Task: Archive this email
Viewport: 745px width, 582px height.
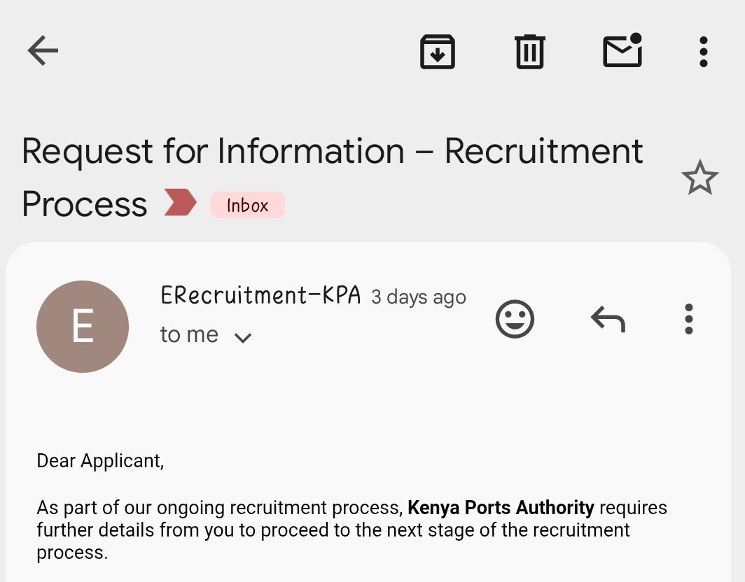Action: click(438, 52)
